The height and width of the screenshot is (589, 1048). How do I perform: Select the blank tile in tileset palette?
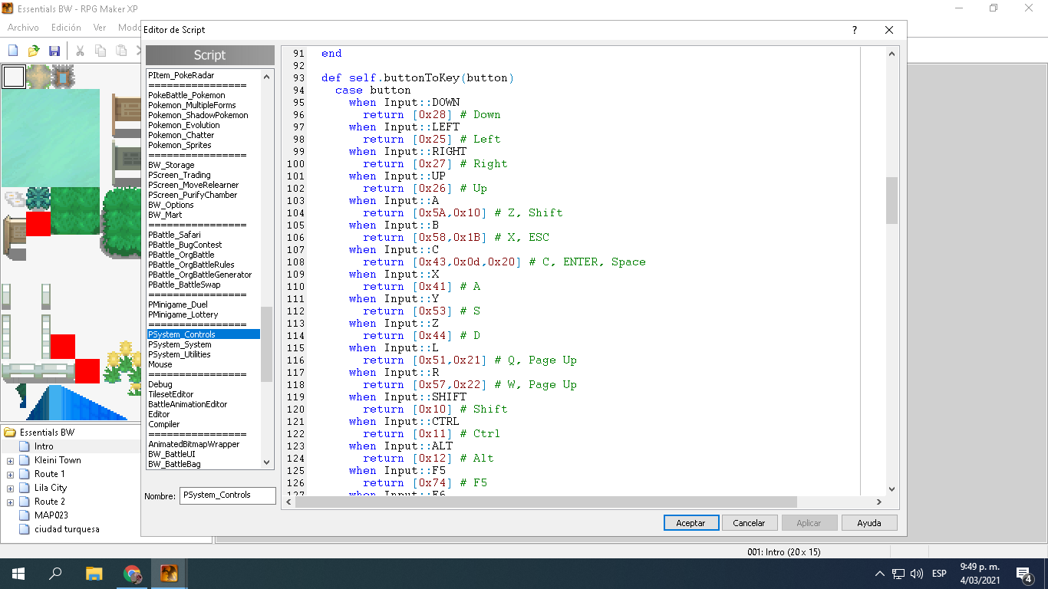[13, 77]
